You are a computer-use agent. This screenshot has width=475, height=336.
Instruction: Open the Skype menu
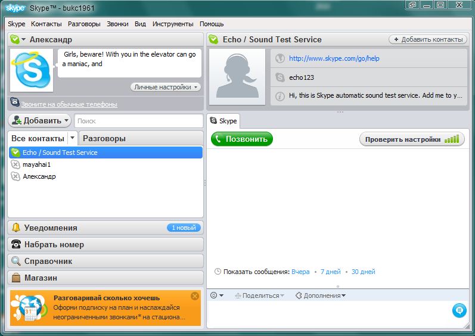coord(17,24)
